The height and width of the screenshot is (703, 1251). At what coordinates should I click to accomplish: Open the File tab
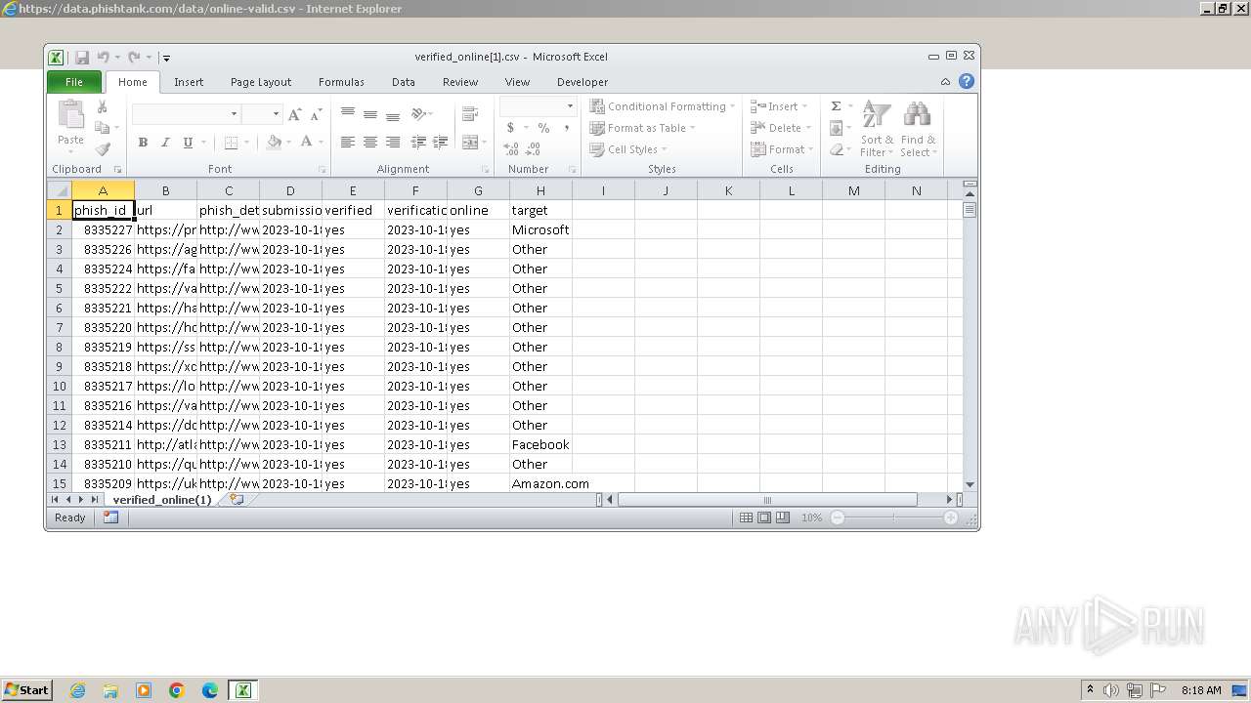tap(74, 82)
